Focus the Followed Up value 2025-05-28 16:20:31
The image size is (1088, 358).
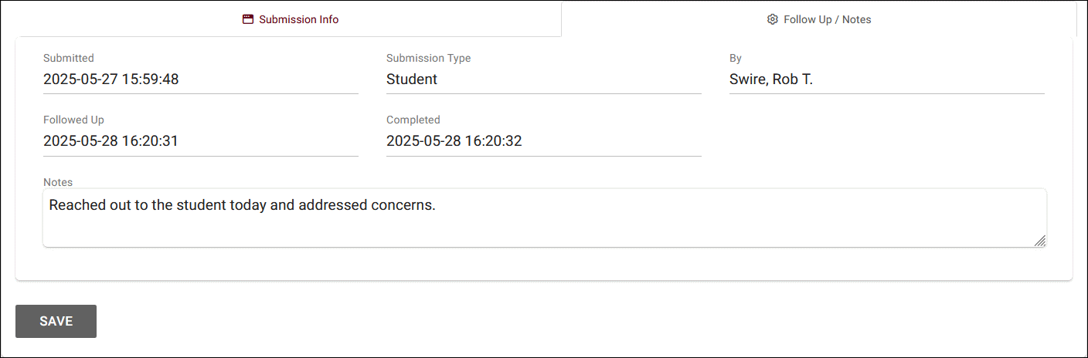pyautogui.click(x=111, y=140)
